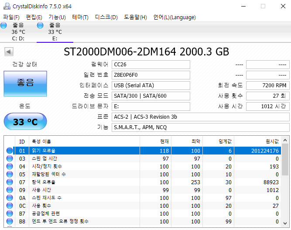Click the blue status orb for C: D: disk
Screen dimensions: 291x230
point(3,25)
